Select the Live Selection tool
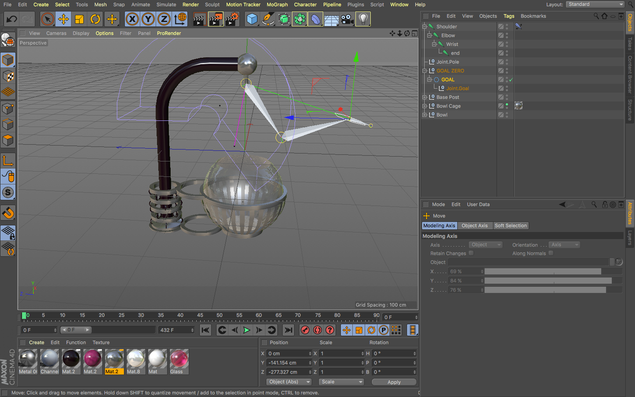The image size is (635, 397). (47, 19)
